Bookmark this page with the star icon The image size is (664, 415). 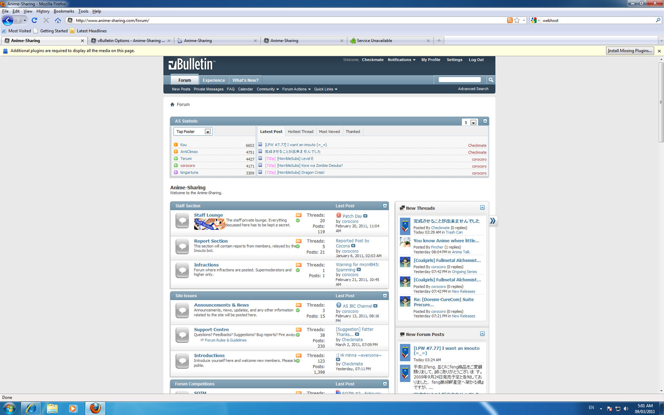[517, 20]
